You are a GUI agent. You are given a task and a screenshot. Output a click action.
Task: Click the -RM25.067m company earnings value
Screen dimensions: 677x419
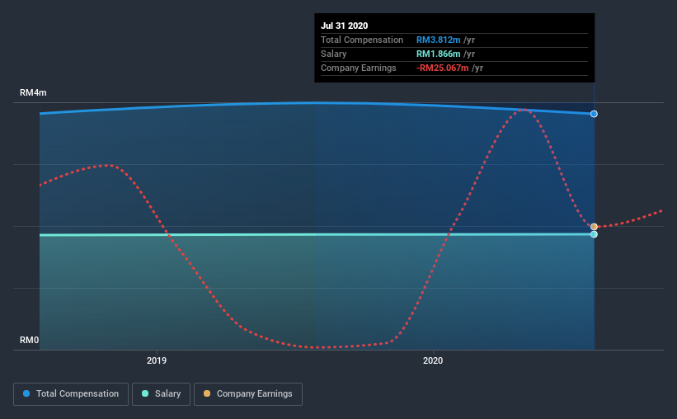tap(443, 68)
